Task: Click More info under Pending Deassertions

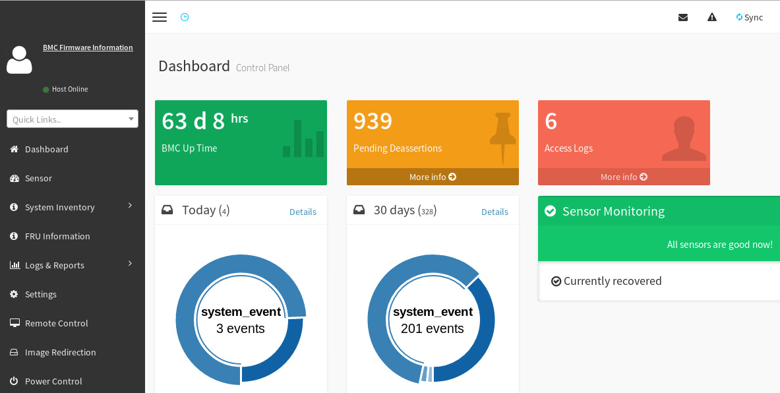Action: (433, 177)
